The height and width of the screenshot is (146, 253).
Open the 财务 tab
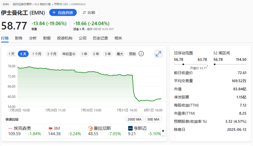tap(19, 38)
